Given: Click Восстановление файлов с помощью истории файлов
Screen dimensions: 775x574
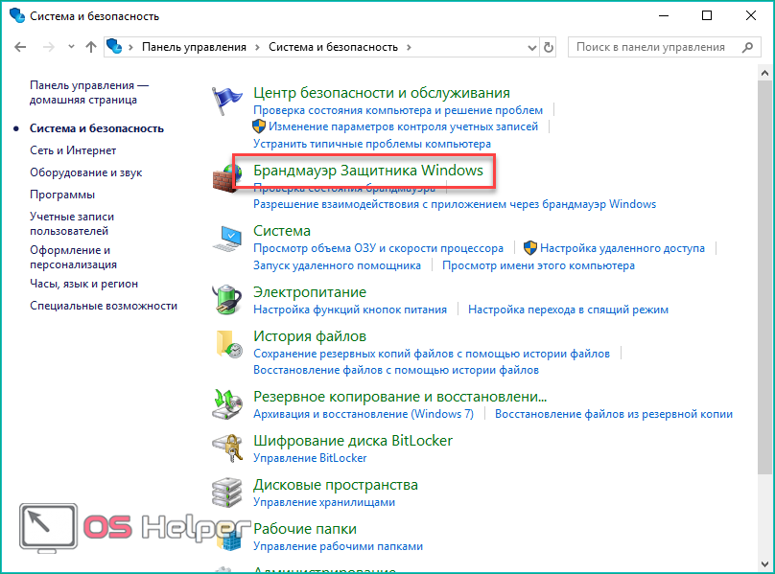Looking at the screenshot, I should (x=396, y=370).
